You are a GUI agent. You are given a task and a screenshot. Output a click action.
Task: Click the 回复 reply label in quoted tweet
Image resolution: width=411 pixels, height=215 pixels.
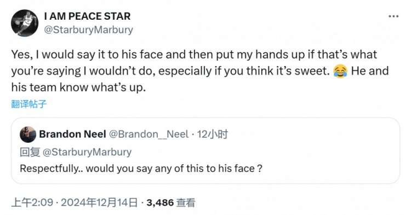point(30,152)
